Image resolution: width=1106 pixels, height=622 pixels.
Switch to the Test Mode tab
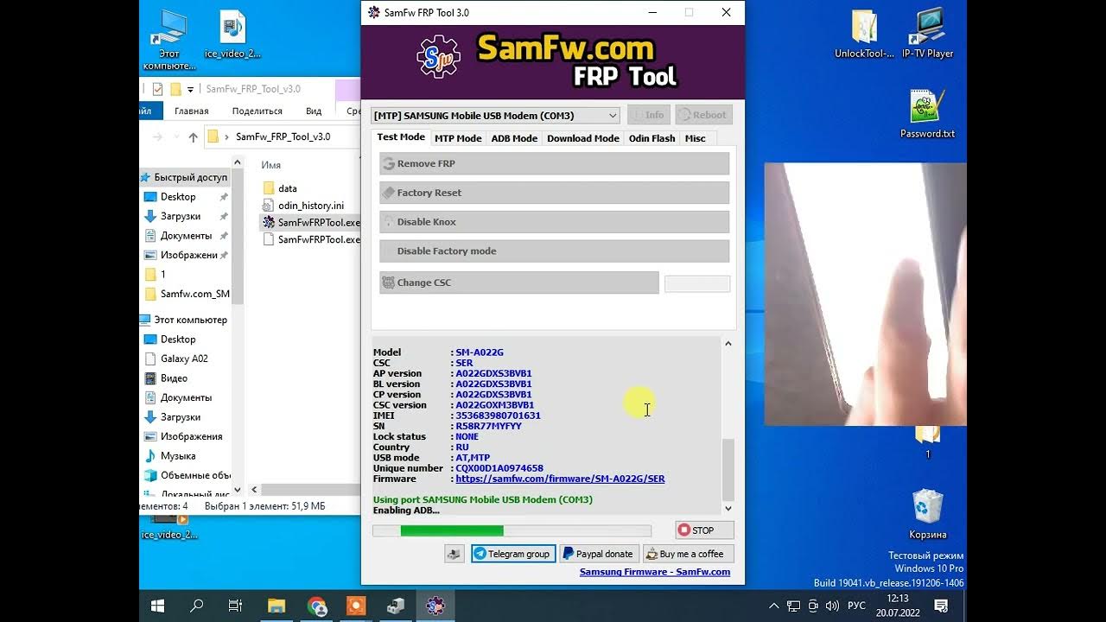(x=401, y=137)
